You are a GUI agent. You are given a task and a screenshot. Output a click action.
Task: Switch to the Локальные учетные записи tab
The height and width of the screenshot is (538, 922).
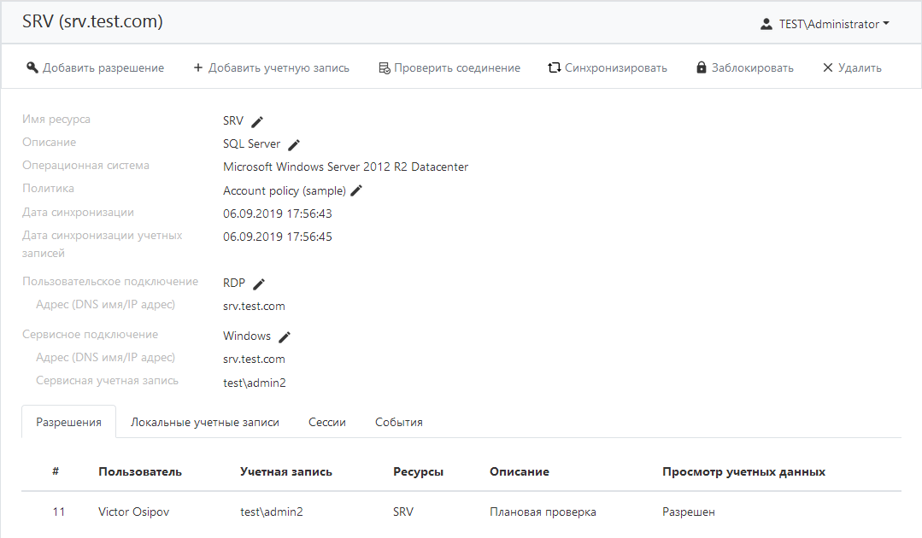click(x=205, y=422)
